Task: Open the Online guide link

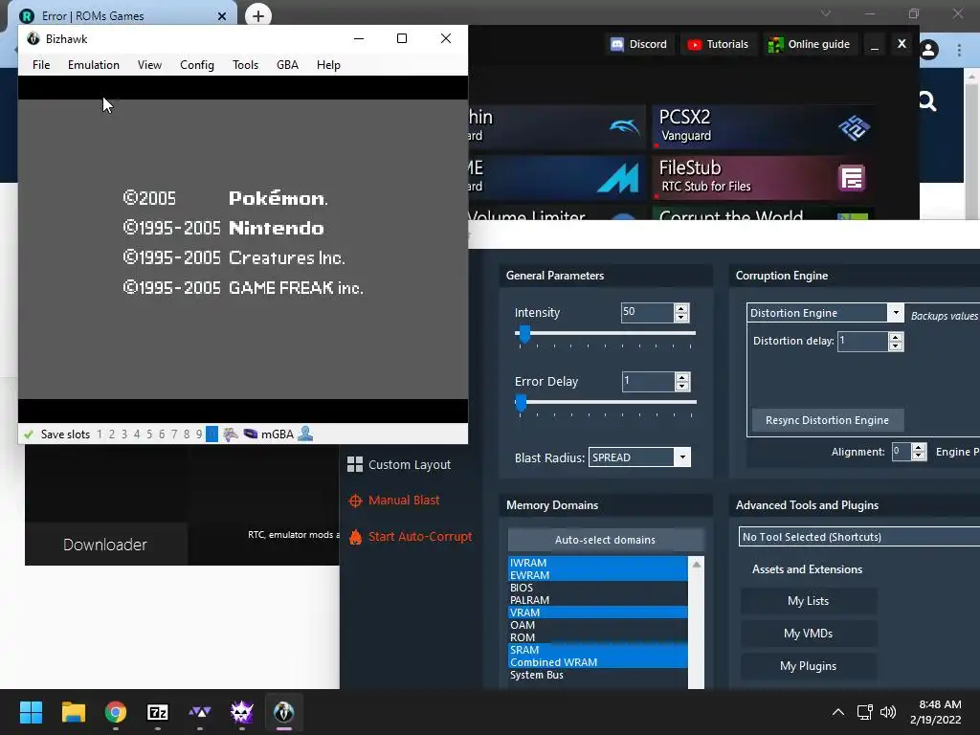Action: click(810, 44)
